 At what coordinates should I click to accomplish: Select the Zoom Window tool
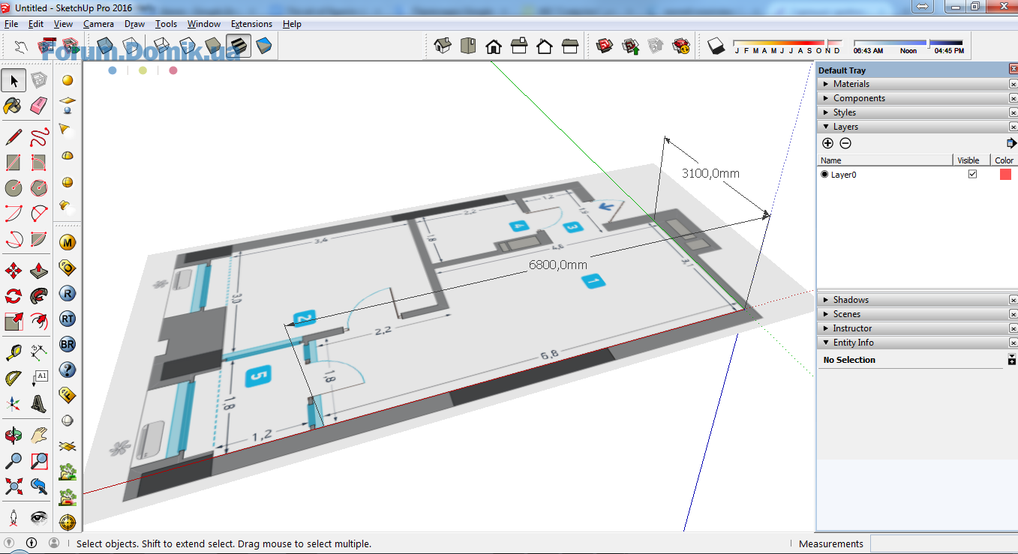click(39, 460)
